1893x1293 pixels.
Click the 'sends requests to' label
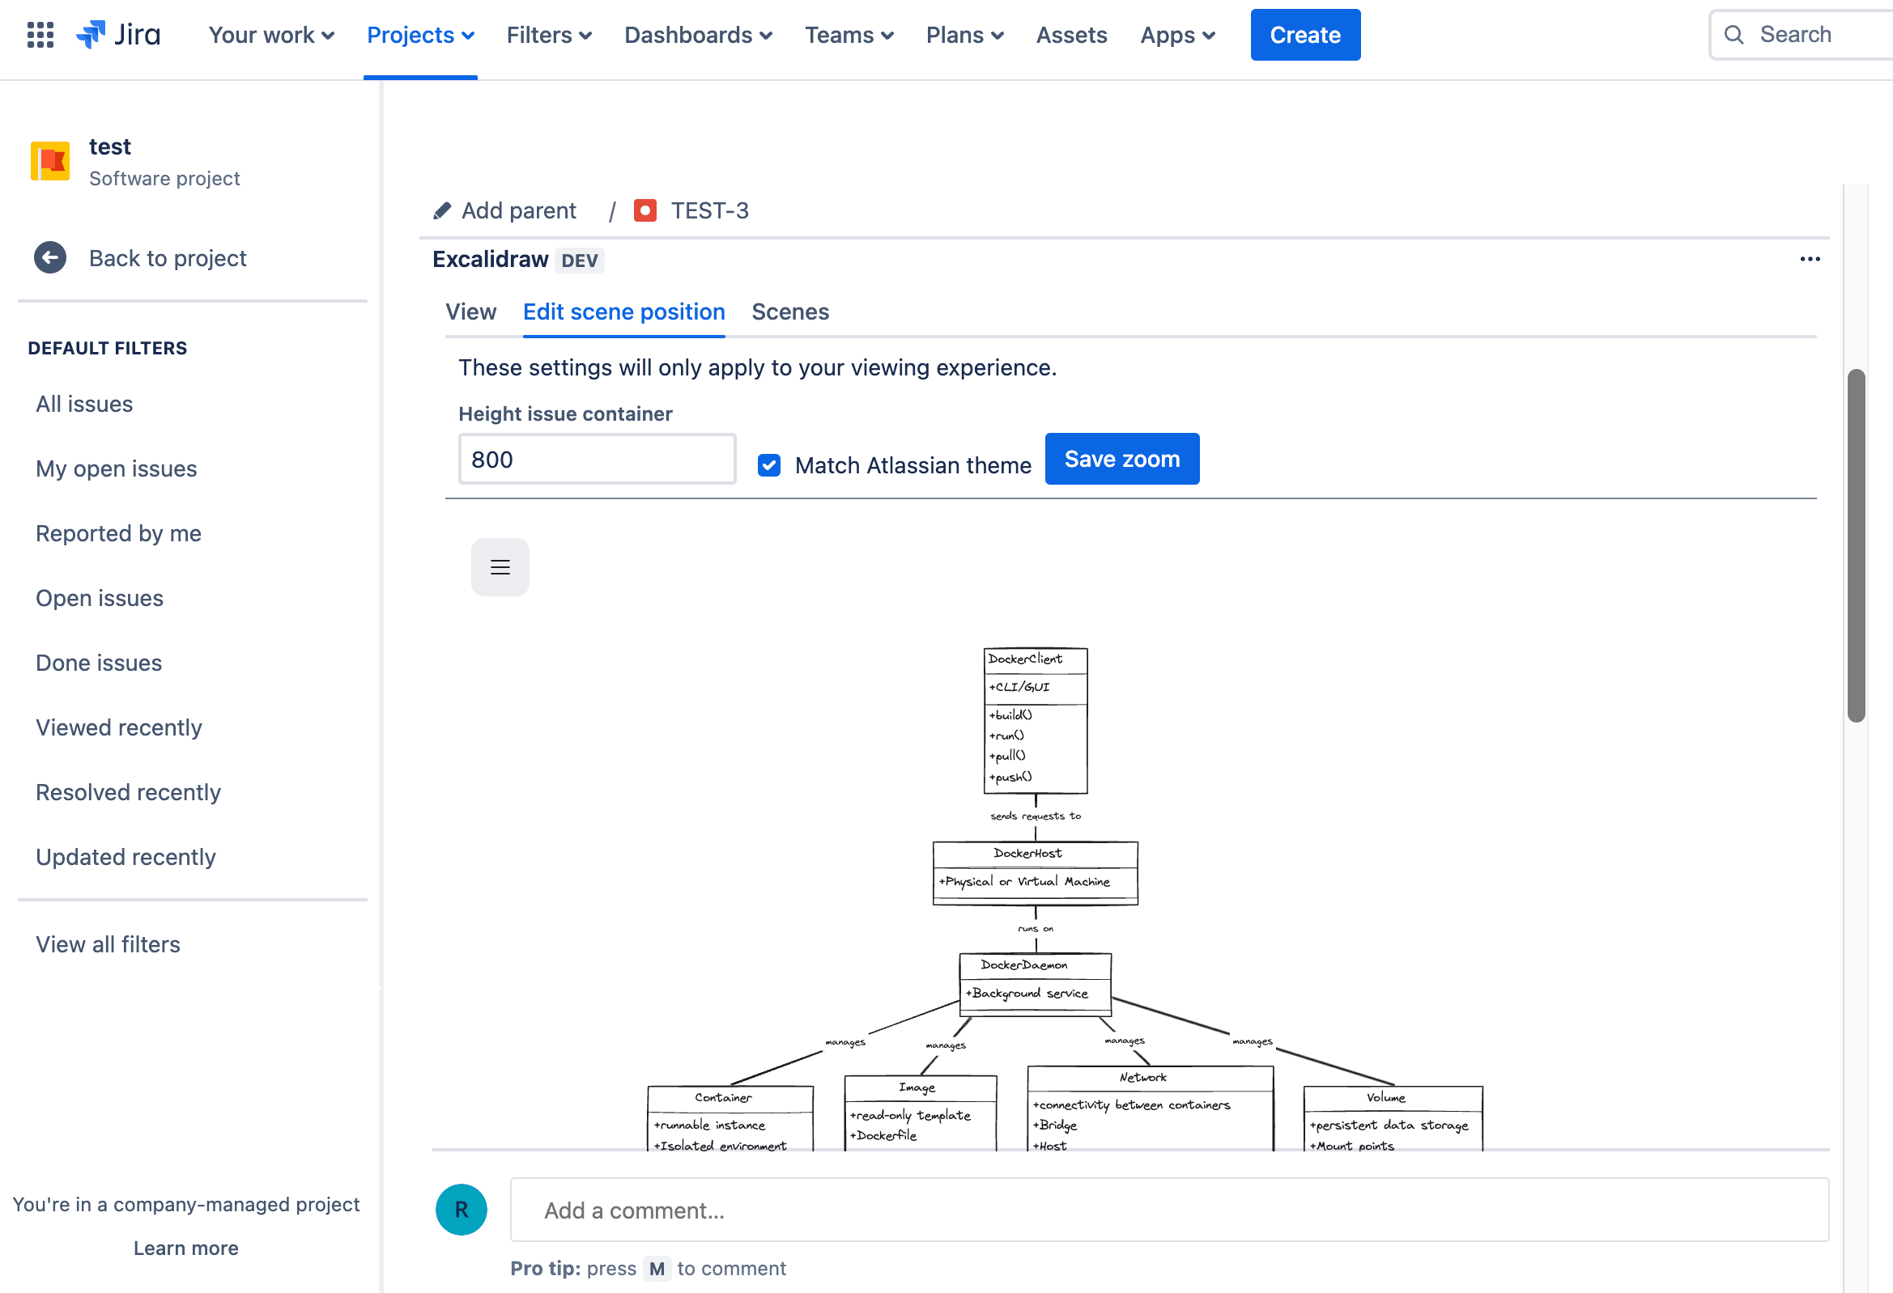click(1036, 816)
